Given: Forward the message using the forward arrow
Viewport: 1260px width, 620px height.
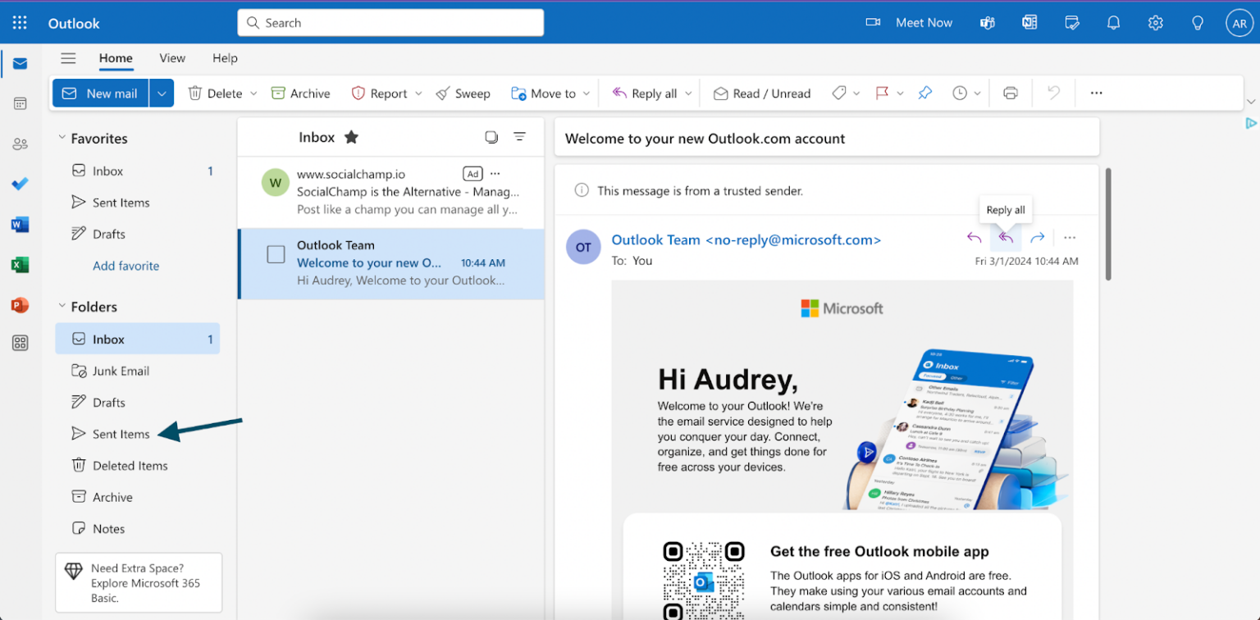Looking at the screenshot, I should coord(1039,238).
